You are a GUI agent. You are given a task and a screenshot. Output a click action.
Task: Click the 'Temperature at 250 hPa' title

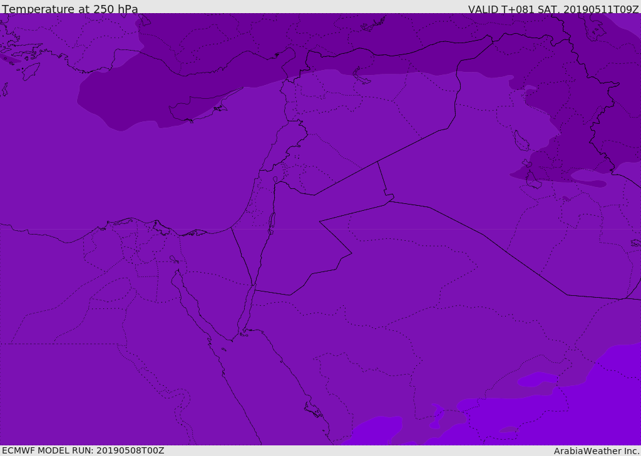coord(70,9)
